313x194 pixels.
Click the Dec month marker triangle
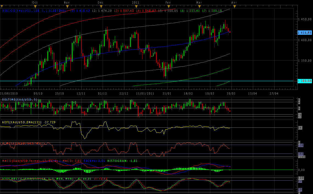coord(101,6)
